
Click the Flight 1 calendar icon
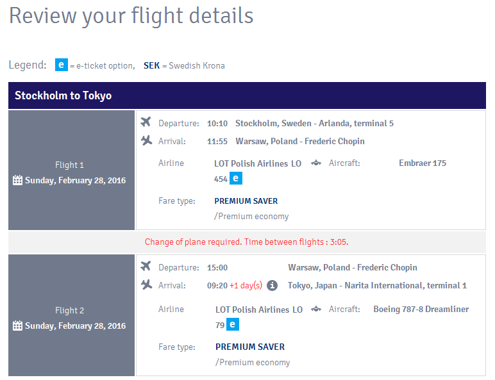tap(18, 180)
